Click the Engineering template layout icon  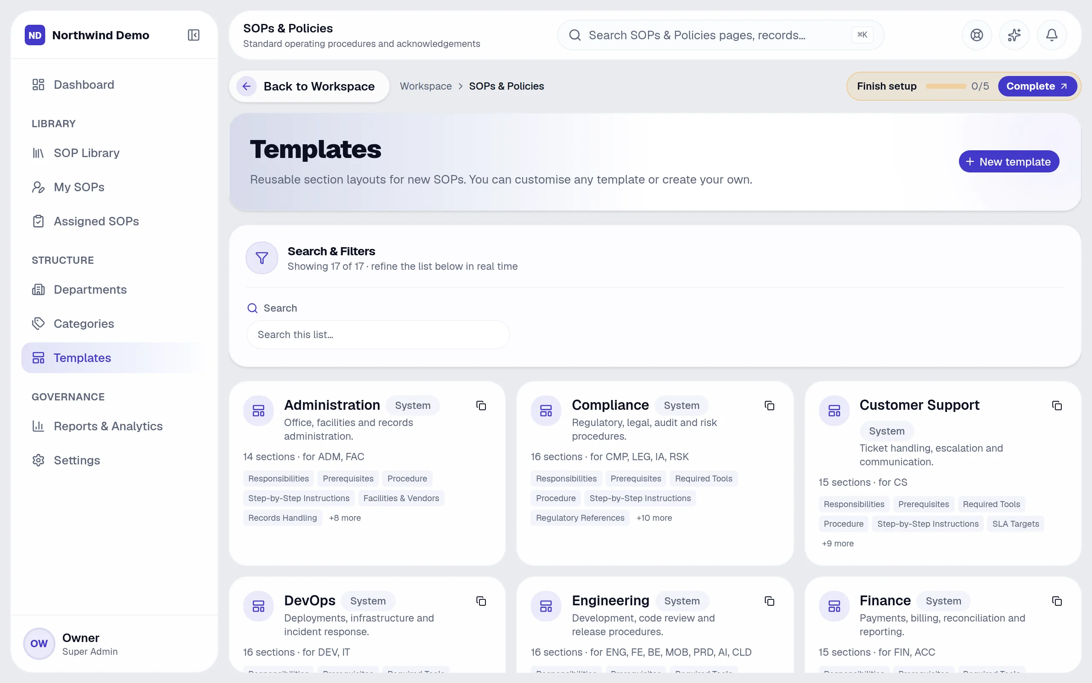tap(546, 606)
